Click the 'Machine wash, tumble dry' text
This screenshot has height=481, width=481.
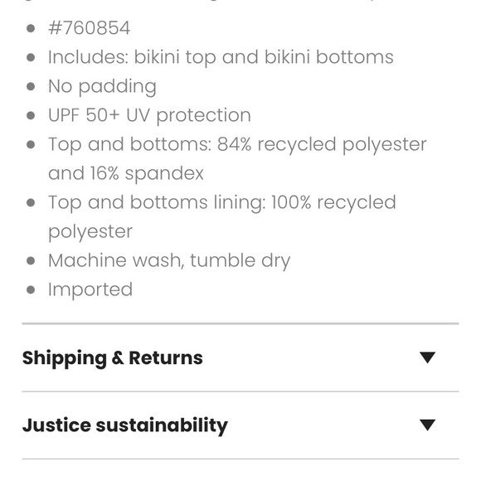point(169,260)
